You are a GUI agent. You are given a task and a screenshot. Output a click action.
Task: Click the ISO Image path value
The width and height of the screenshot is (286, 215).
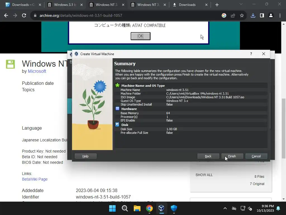[205, 97]
